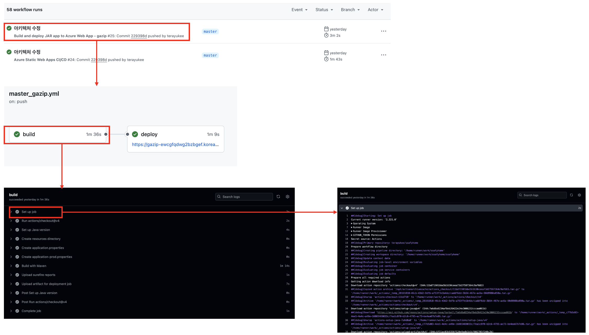589x335 pixels.
Task: Click commit 229398d link in run #25
Action: coord(139,36)
